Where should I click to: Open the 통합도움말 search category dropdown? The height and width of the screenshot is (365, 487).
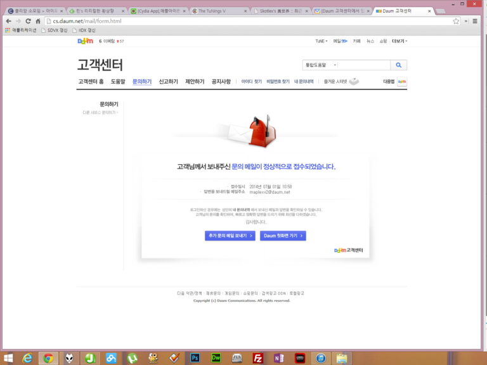[x=320, y=65]
